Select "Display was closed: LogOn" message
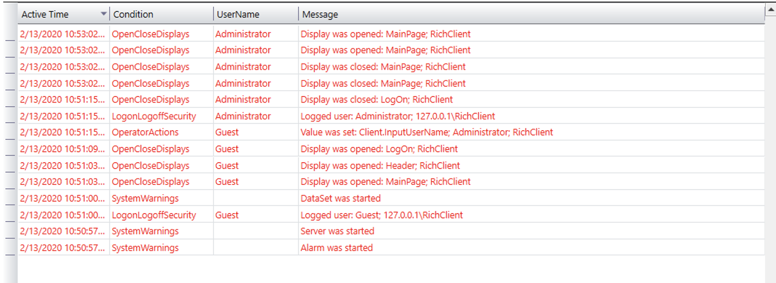Image resolution: width=776 pixels, height=283 pixels. (x=377, y=100)
